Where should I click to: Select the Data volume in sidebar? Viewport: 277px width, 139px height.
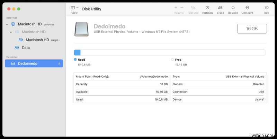click(34, 47)
